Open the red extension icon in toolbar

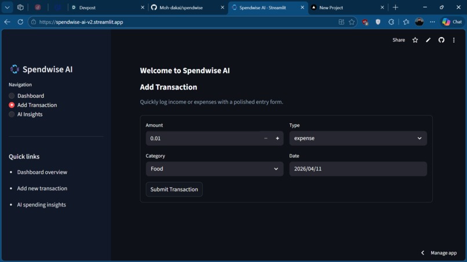point(365,22)
